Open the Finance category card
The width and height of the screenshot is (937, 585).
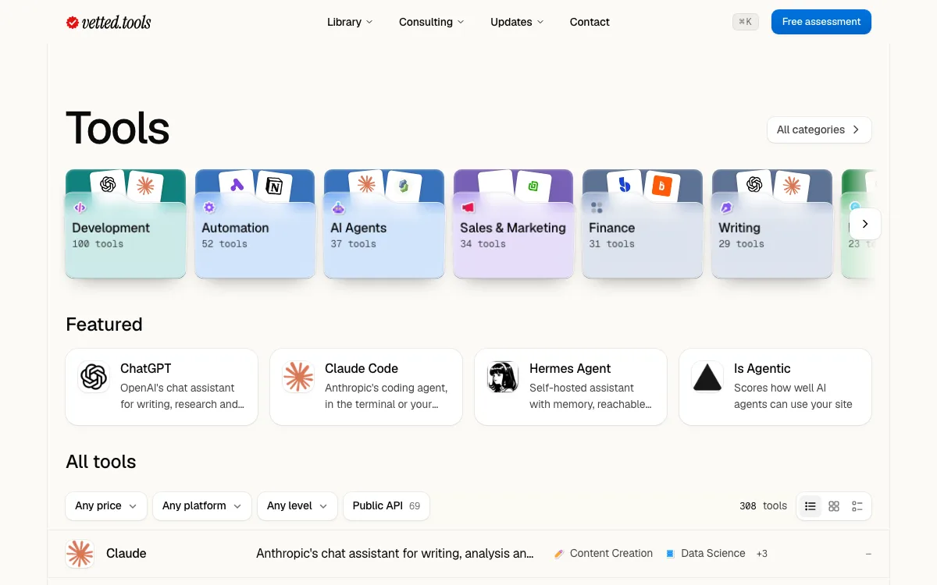point(643,224)
